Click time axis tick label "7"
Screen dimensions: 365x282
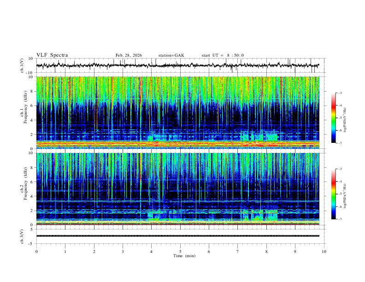click(x=238, y=252)
